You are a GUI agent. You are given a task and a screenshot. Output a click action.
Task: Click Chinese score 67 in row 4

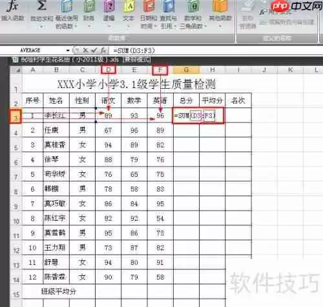[x=108, y=130]
